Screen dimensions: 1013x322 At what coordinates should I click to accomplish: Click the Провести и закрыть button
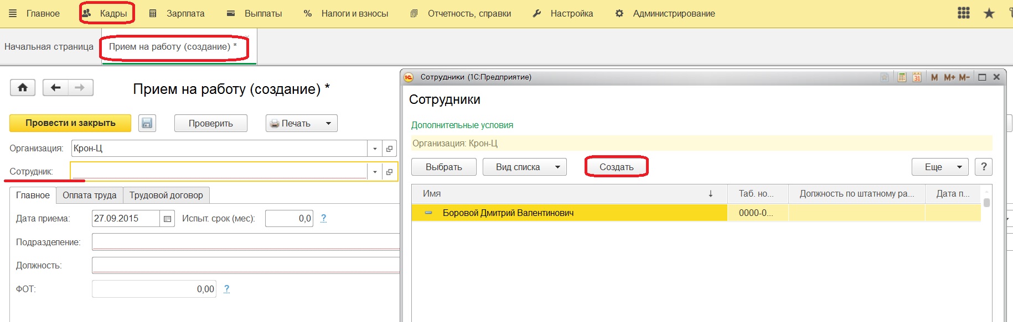(70, 123)
